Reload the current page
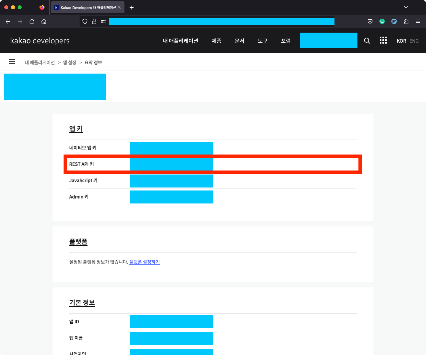 (32, 21)
